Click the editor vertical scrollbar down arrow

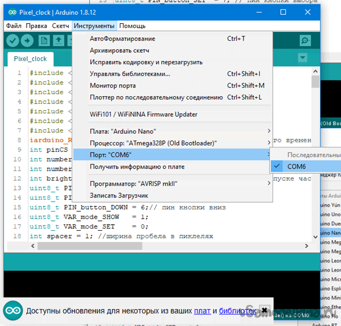pos(315,237)
